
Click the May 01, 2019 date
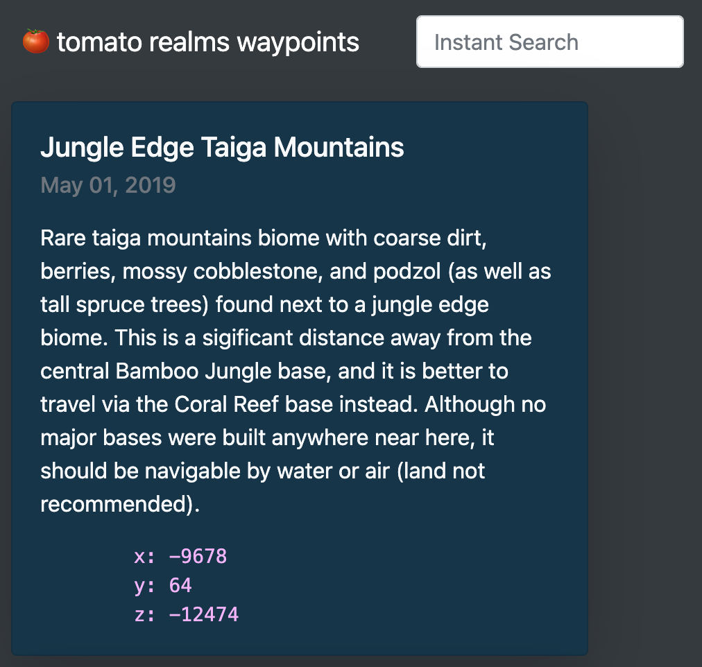(x=108, y=185)
